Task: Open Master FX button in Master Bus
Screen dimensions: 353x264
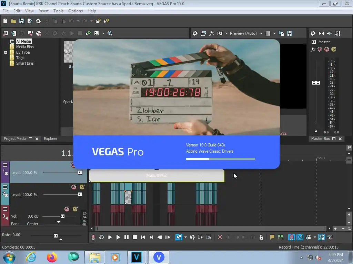Action: pos(313,49)
